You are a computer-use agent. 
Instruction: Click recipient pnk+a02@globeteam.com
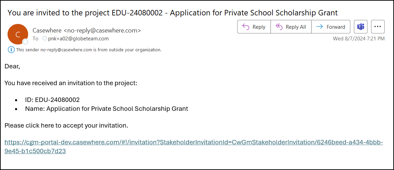pyautogui.click(x=78, y=39)
